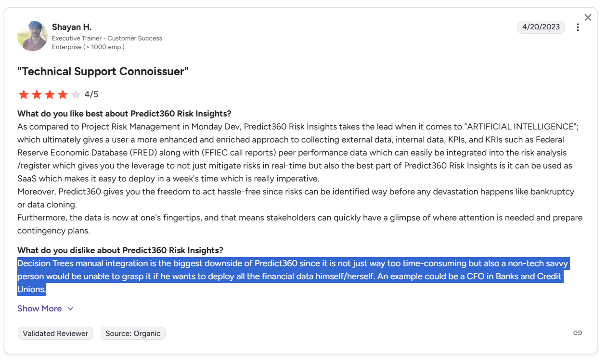This screenshot has width=607, height=361.
Task: Expand the review with Show More
Action: tap(39, 309)
